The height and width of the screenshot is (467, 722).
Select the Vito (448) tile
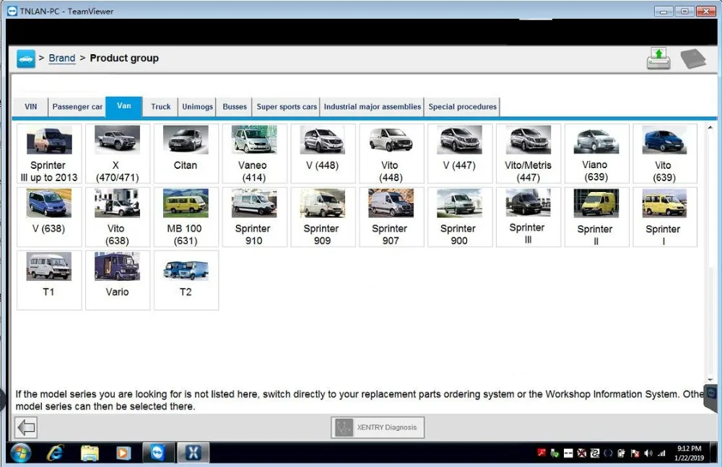(x=391, y=153)
